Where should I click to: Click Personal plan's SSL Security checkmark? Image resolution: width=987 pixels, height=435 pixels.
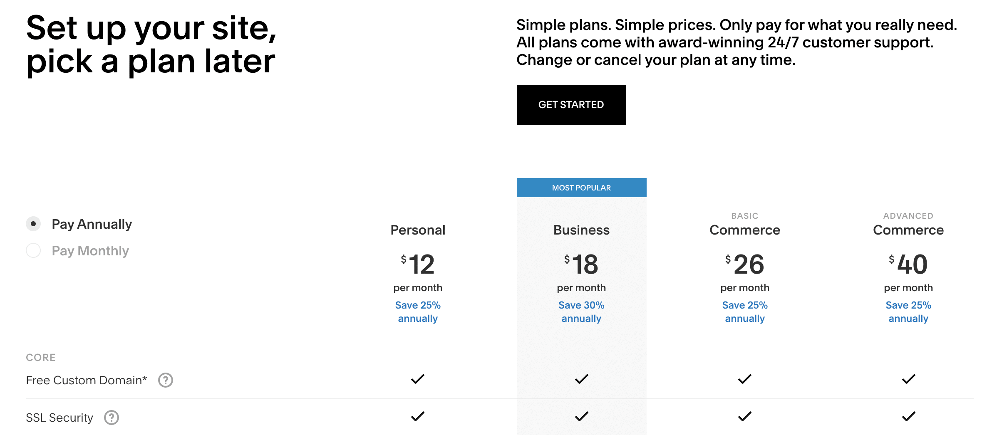point(418,416)
